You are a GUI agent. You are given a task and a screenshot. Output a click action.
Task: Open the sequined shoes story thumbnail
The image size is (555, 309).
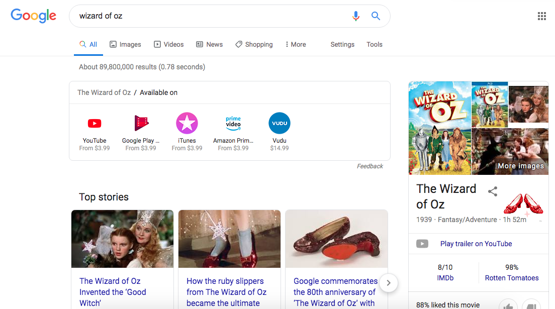337,239
